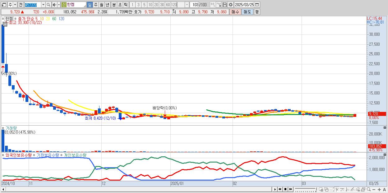Select the 틱 tick chart period
This screenshot has width=388, height=193.
pyautogui.click(x=126, y=5)
